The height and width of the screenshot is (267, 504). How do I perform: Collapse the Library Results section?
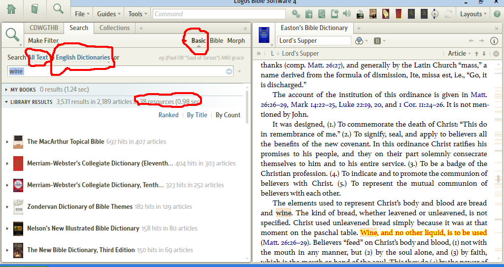coord(6,102)
